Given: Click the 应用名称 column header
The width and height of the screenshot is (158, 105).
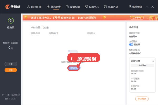Looking at the screenshot, I should tap(35, 33).
